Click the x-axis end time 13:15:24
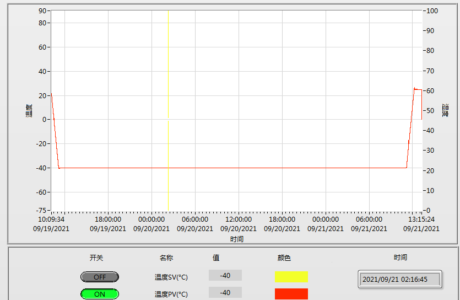Image resolution: width=460 pixels, height=300 pixels. coord(421,219)
